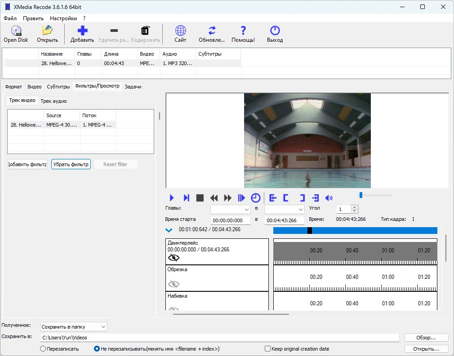The image size is (454, 356).
Task: Open the Файл menu
Action: 10,18
